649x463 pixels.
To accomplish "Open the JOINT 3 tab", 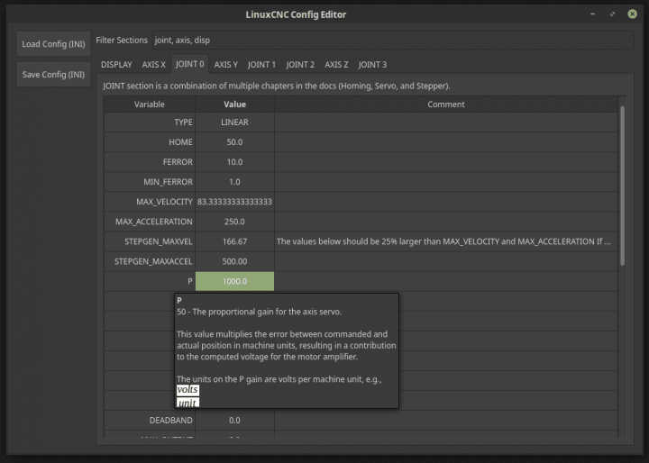I will [x=372, y=65].
